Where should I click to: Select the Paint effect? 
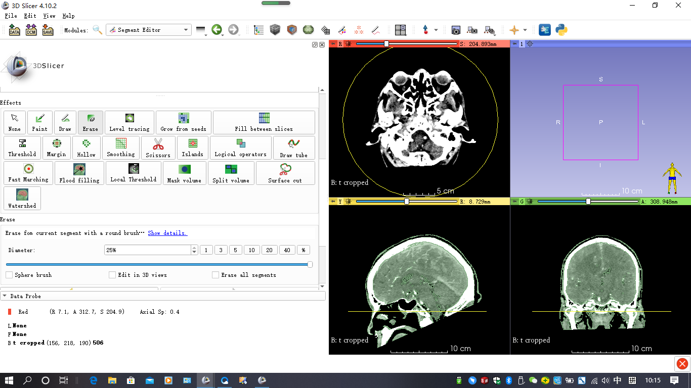coord(40,122)
